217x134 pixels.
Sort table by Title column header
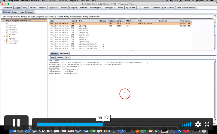tap(148, 21)
